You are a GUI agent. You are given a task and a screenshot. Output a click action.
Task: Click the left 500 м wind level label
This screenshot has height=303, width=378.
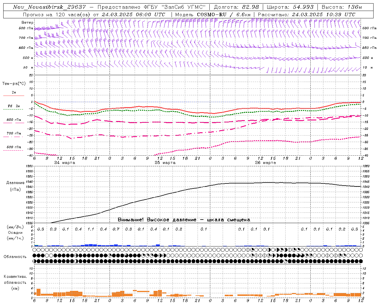28,58
